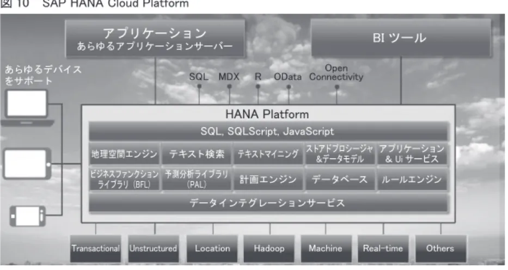The width and height of the screenshot is (508, 270).
Task: Click the Open Connectivity label
Action: tap(336, 72)
